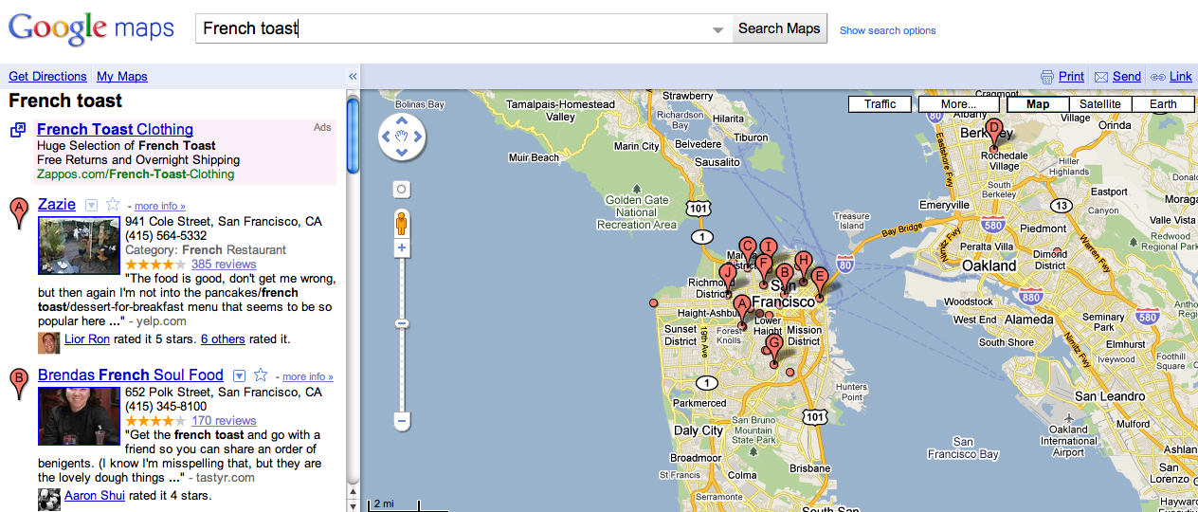This screenshot has width=1198, height=512.
Task: Pan the map up with the arrow
Action: point(402,120)
